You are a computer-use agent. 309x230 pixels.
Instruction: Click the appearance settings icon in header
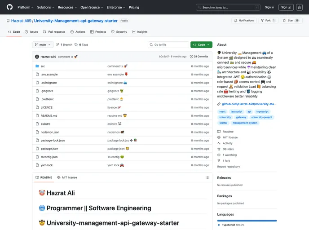pyautogui.click(x=299, y=7)
